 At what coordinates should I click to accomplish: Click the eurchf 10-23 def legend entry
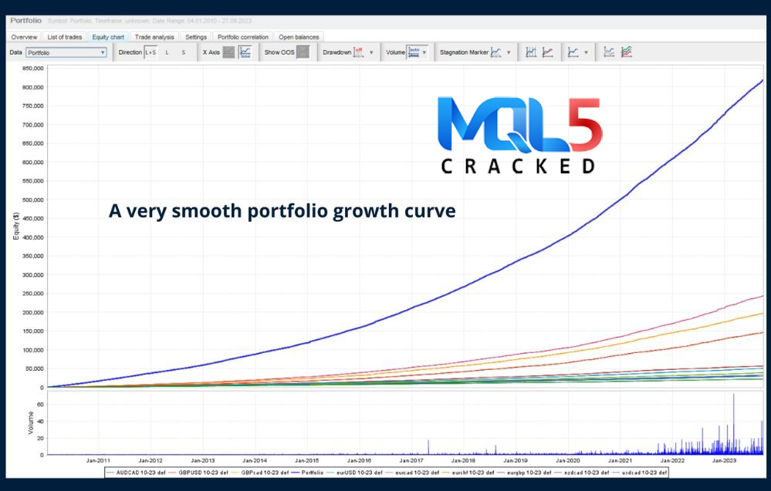pos(468,473)
